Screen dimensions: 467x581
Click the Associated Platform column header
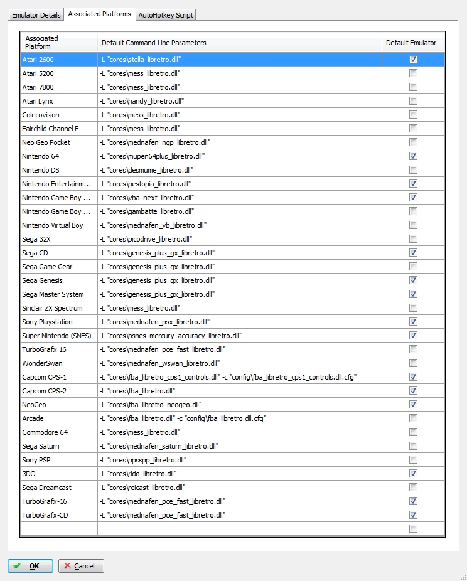coord(59,42)
